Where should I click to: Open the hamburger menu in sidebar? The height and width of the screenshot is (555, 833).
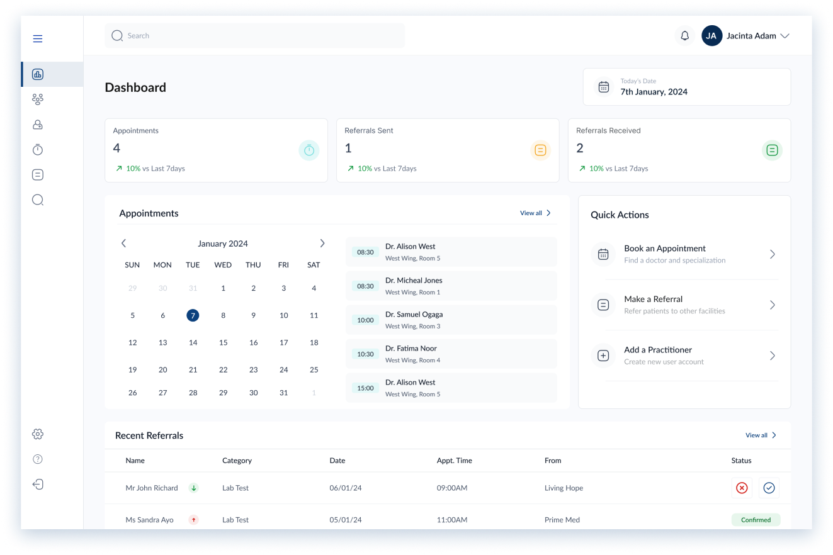point(38,39)
